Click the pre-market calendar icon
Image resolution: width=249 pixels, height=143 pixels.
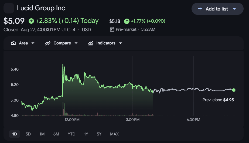(112, 29)
